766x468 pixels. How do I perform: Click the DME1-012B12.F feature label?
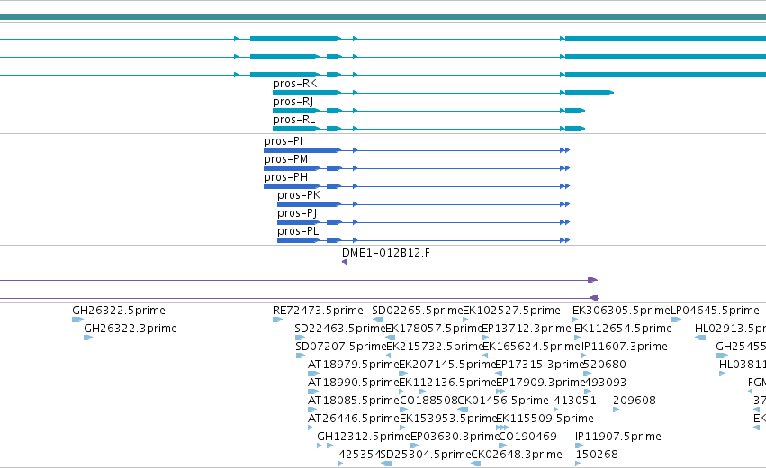[386, 253]
